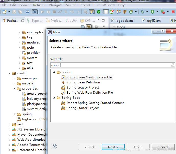This screenshot has width=176, height=154.
Task: Collapse the config source folder
Action: coord(9,73)
